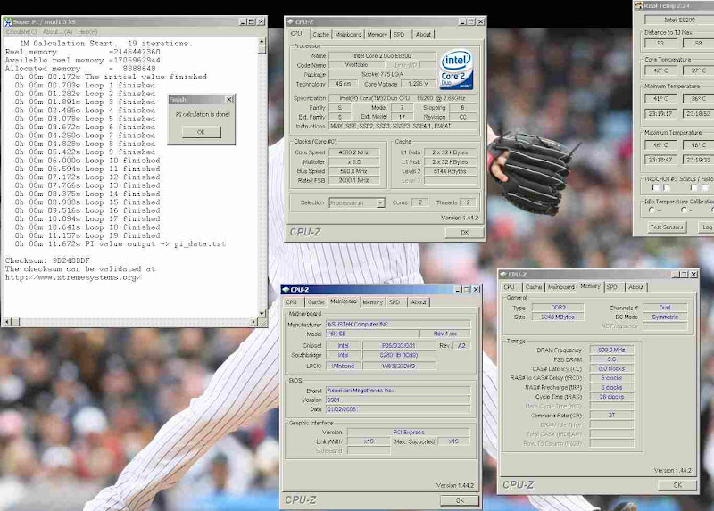Viewport: 714px width, 511px height.
Task: Click the Real Temp processor field Intel E8200
Action: tap(679, 20)
